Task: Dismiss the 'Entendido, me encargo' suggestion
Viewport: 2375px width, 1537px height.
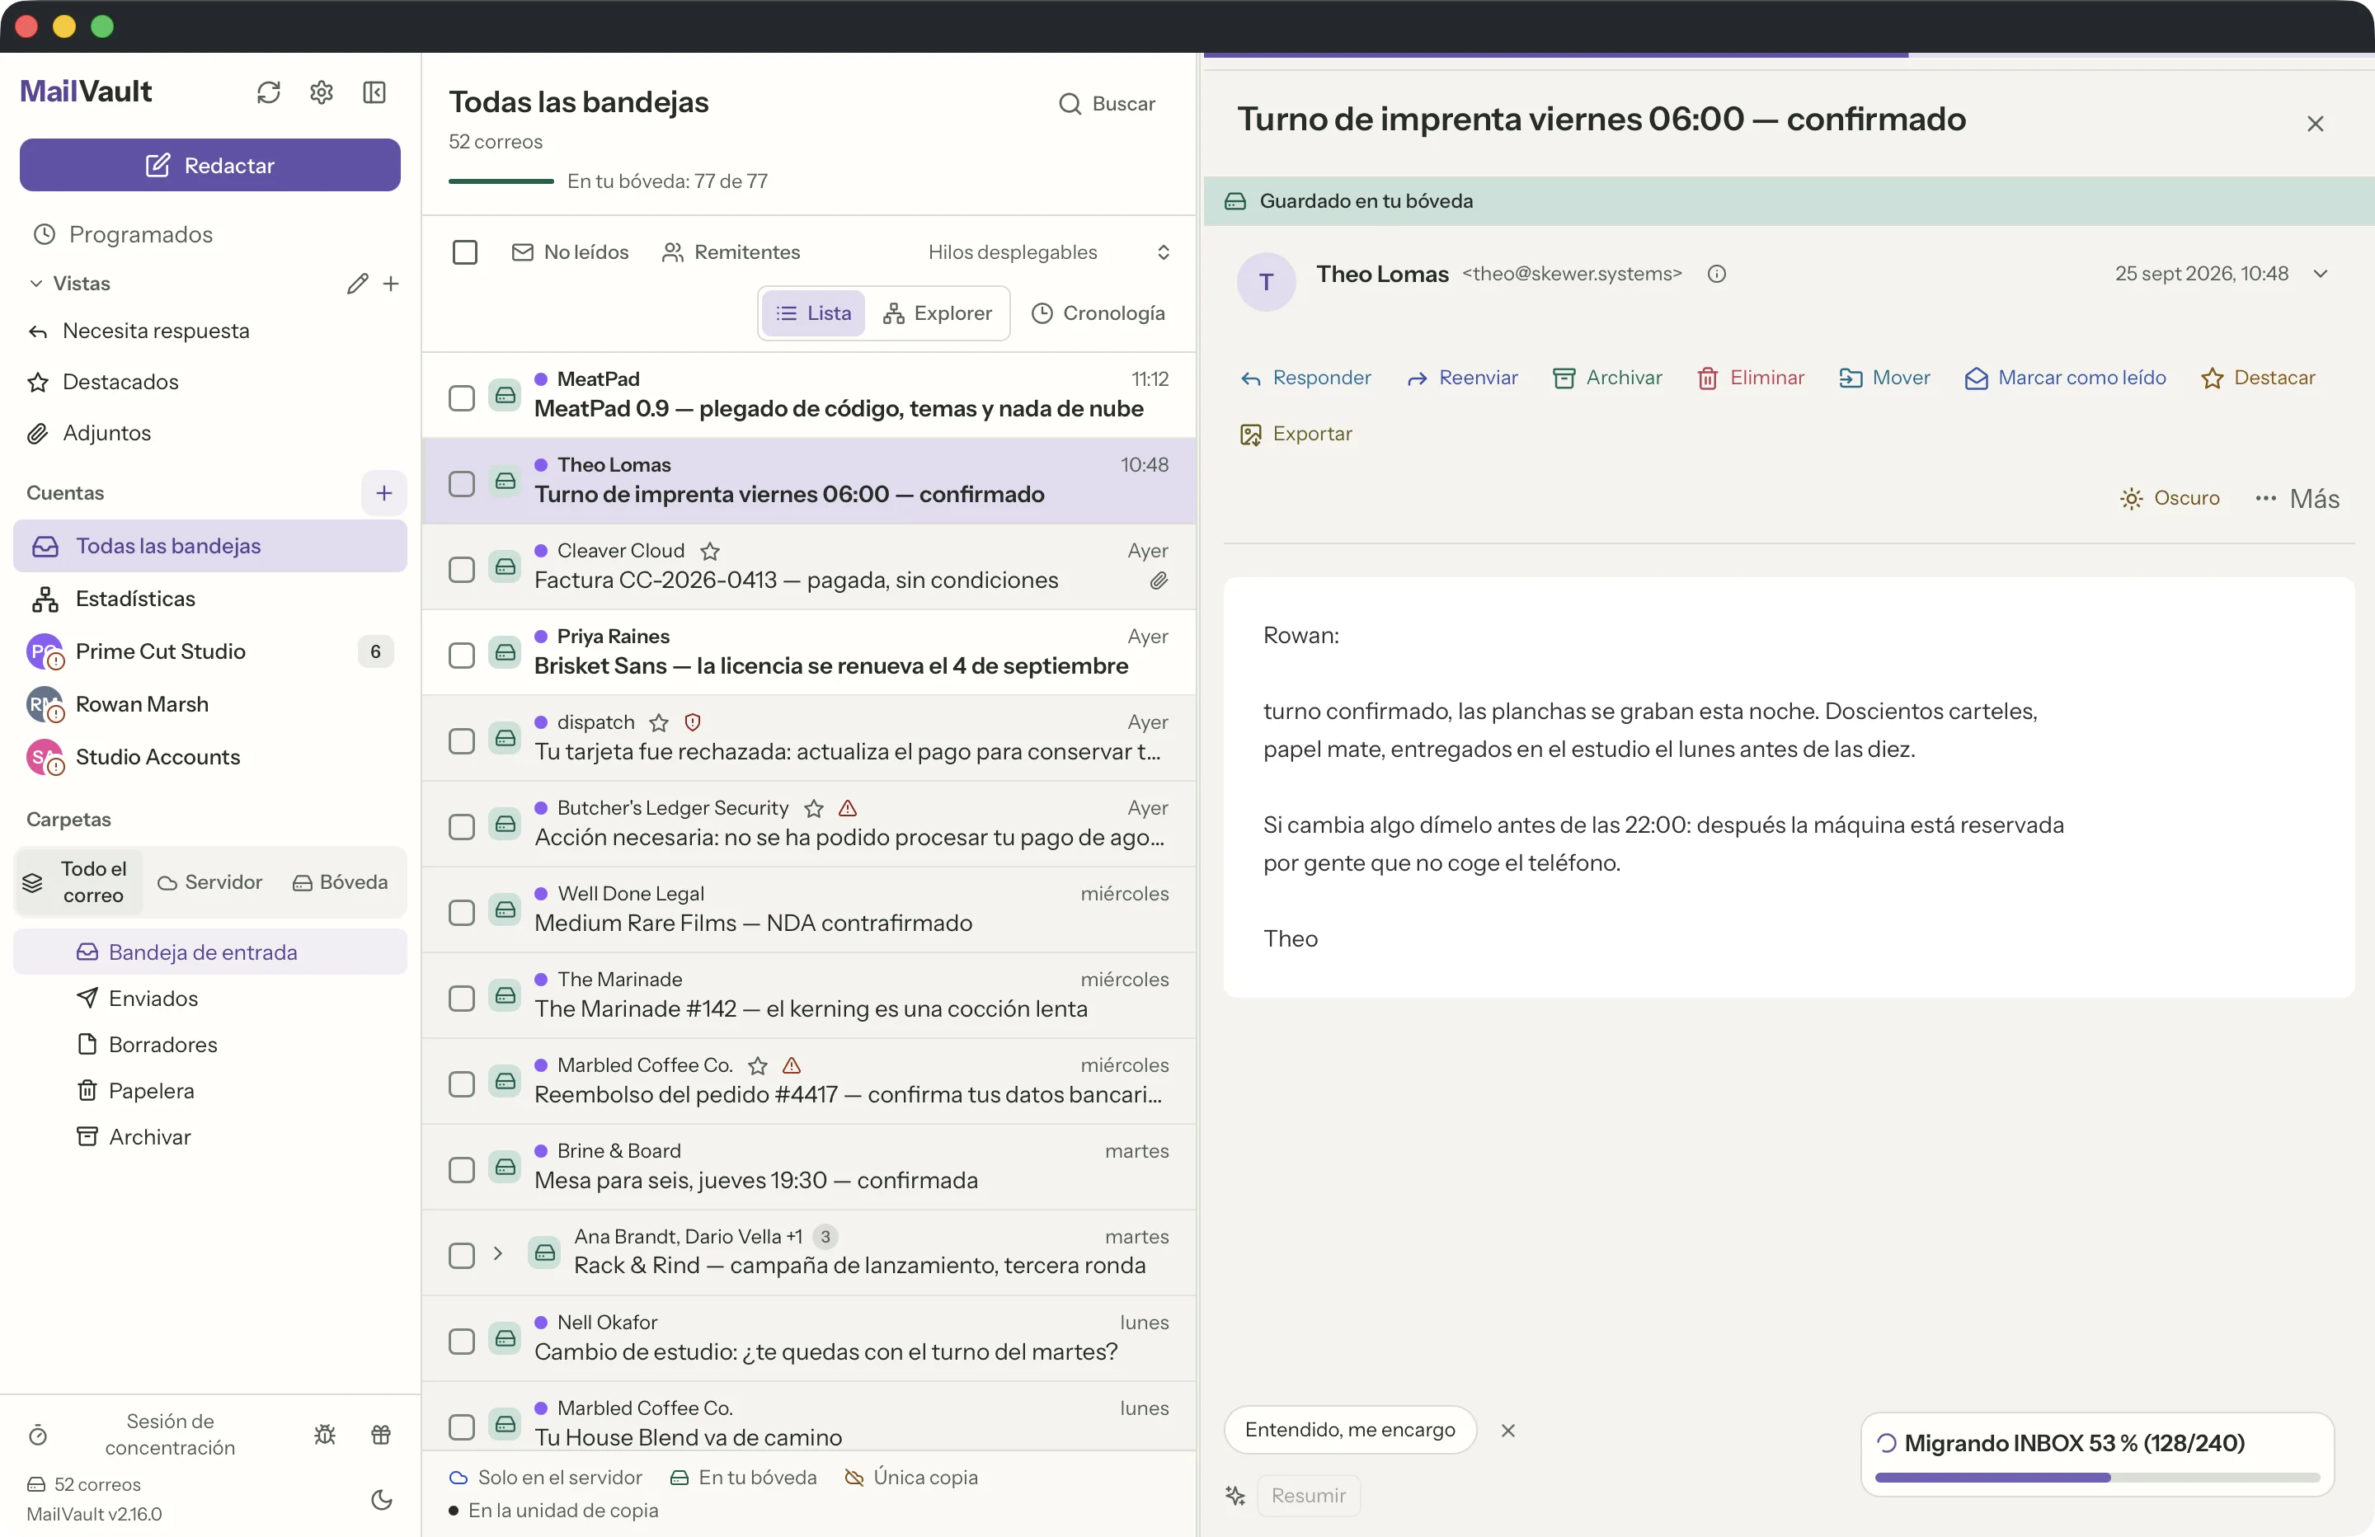Action: pyautogui.click(x=1507, y=1430)
